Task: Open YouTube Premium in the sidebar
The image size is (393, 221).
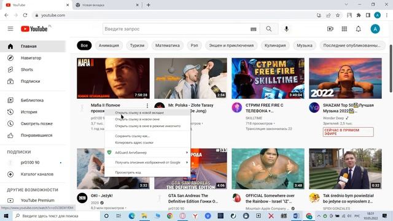Action: (x=33, y=201)
